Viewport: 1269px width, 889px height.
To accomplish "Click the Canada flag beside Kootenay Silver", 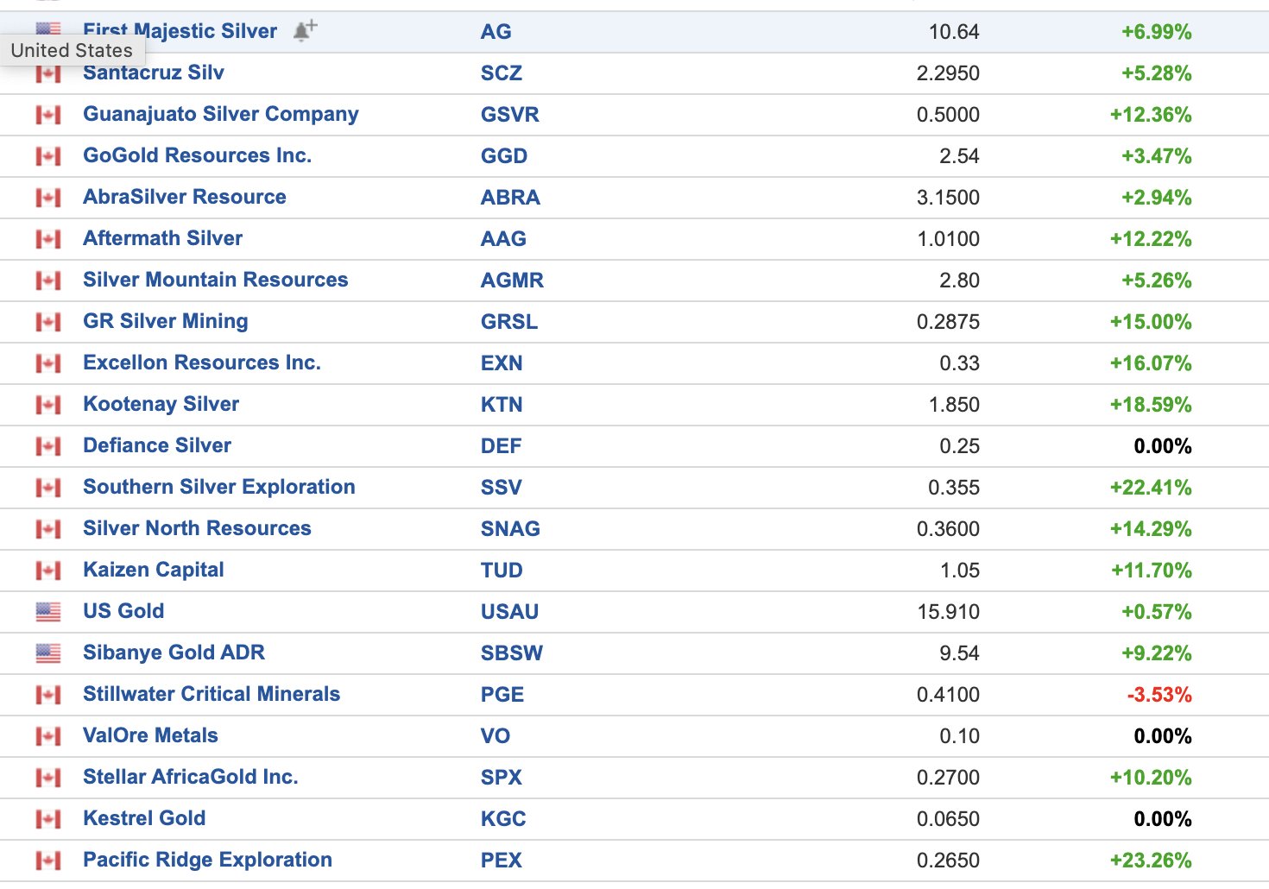I will coord(48,405).
